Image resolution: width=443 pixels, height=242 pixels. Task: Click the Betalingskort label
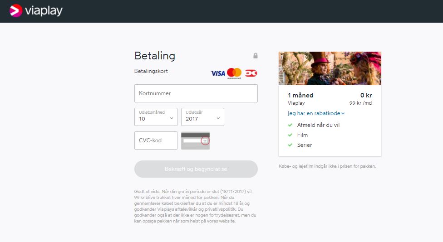pyautogui.click(x=151, y=71)
